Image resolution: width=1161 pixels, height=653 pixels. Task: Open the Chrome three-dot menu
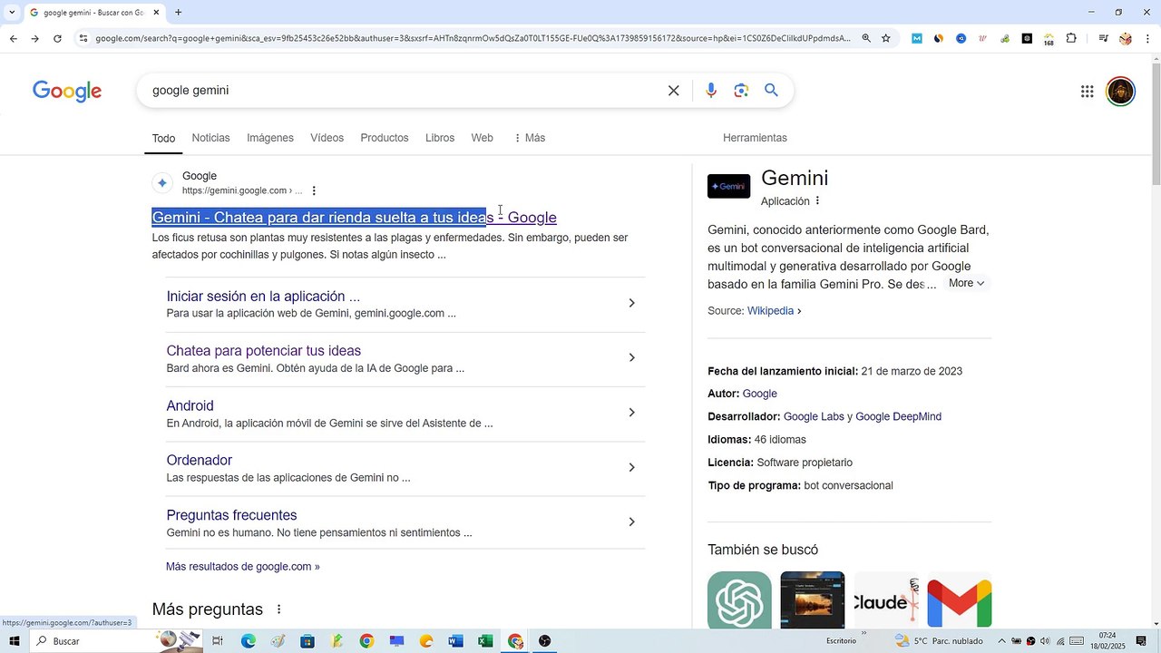(x=1148, y=38)
